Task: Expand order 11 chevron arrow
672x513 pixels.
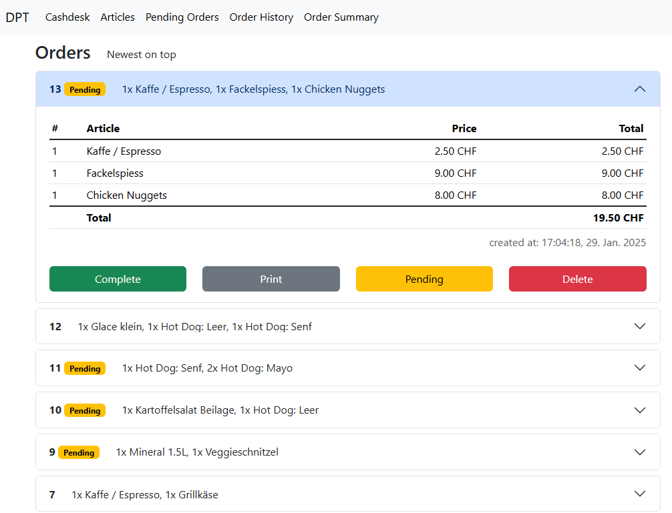Action: click(x=639, y=368)
